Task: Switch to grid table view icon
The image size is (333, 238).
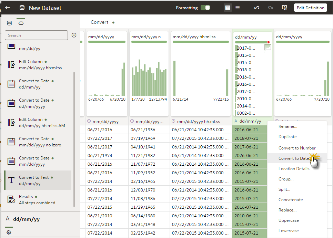Action: pyautogui.click(x=228, y=8)
